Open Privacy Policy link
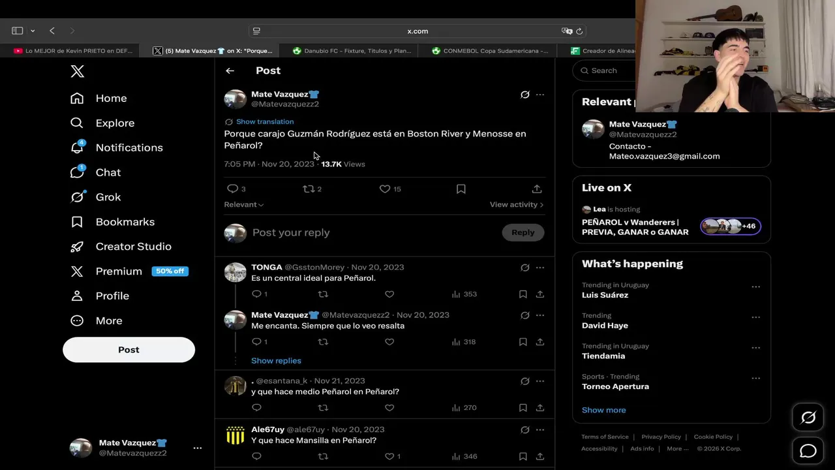 click(x=661, y=437)
